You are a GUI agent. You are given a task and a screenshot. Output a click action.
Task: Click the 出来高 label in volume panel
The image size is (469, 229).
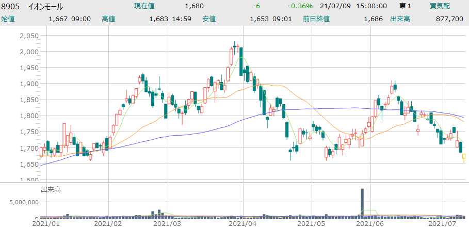point(51,190)
